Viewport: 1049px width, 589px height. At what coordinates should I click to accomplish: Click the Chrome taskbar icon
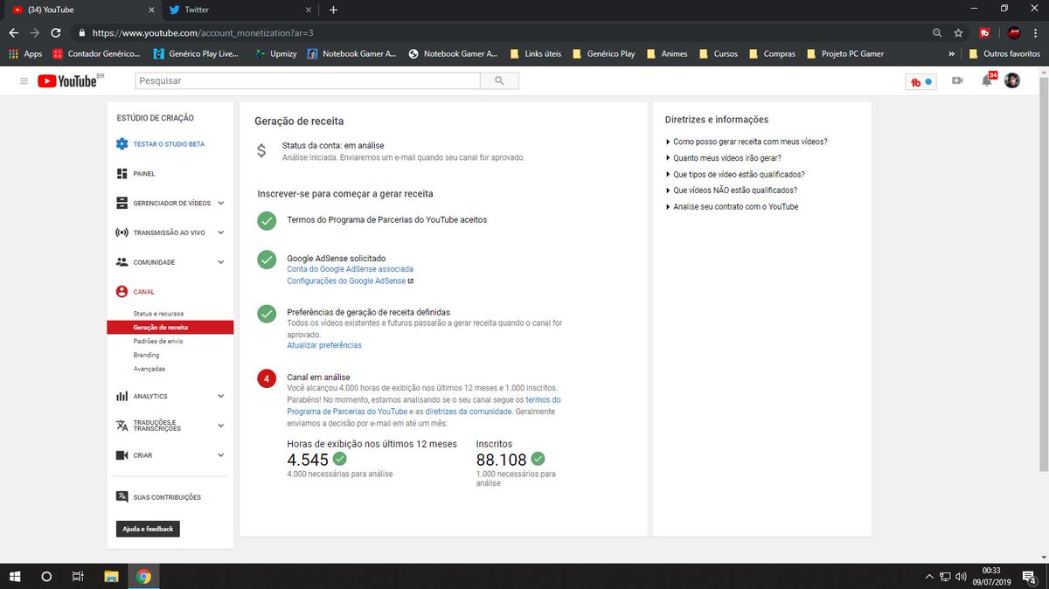pos(144,576)
